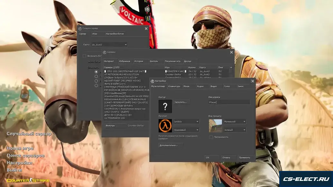Screen dimensions: 333x187
Task: Switch to the Мультиплеер tab
Action: point(158,86)
